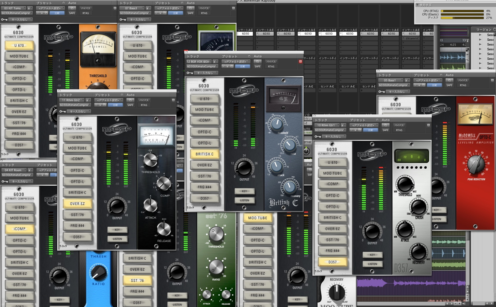Click British C threshold knob
The width and height of the screenshot is (496, 307).
276,124
